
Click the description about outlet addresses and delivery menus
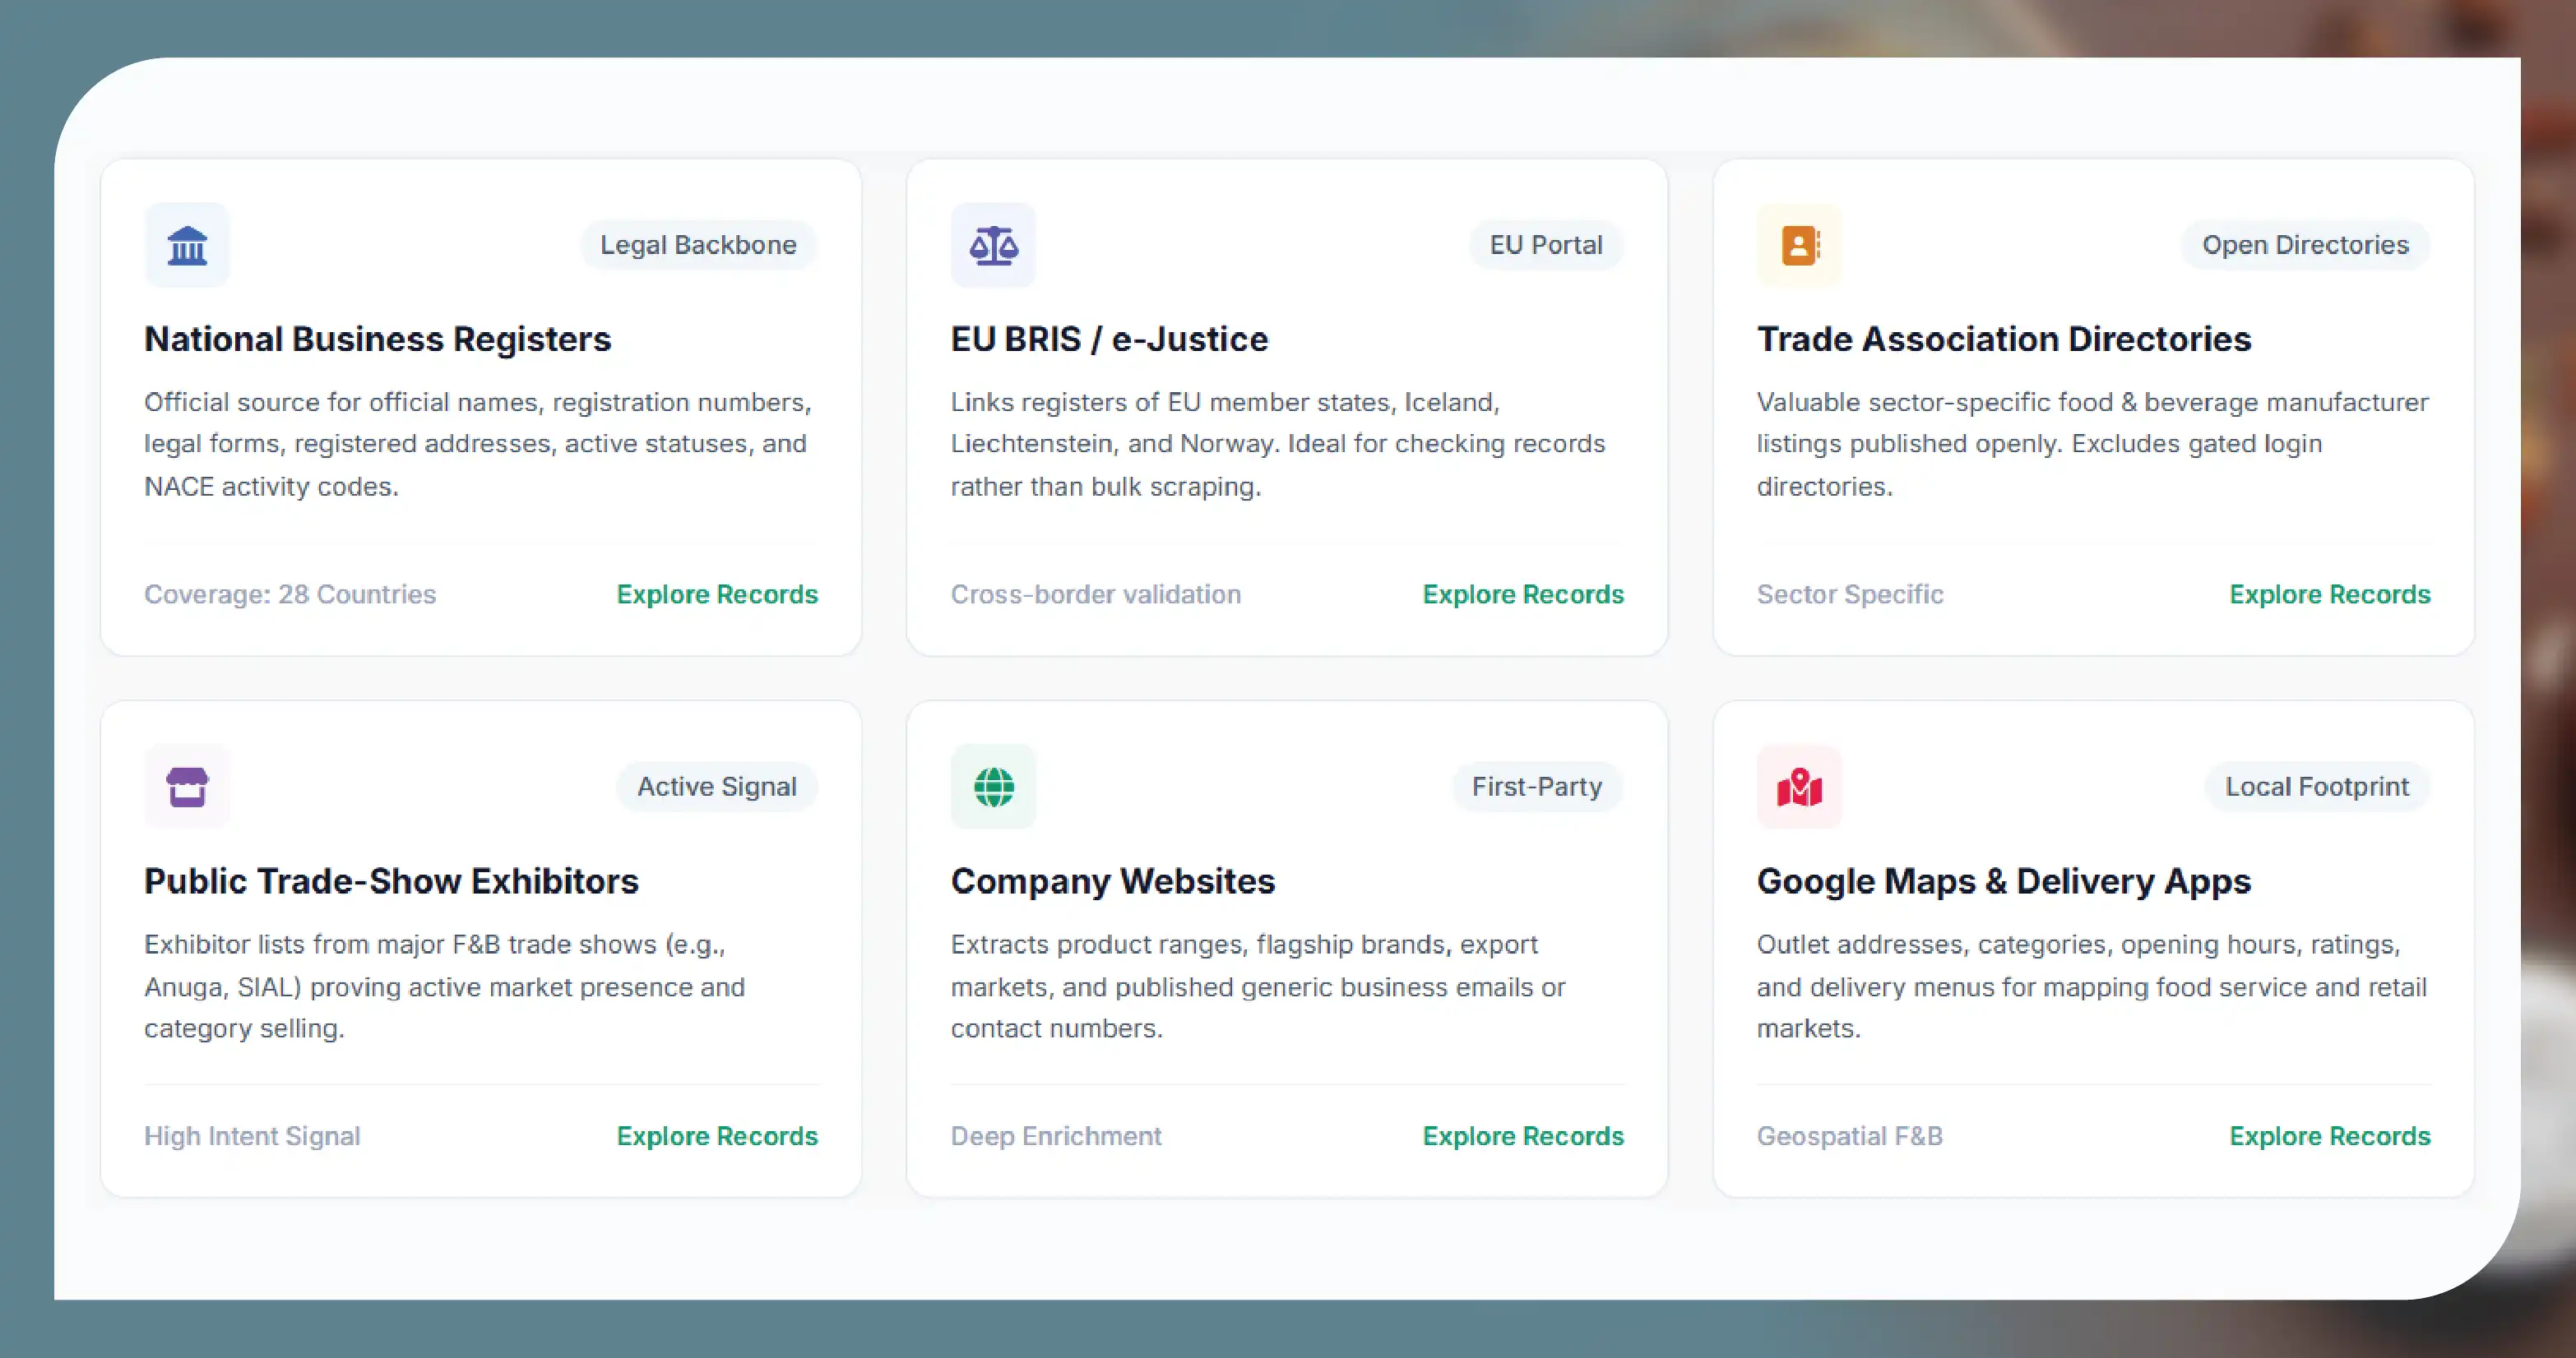(2092, 986)
